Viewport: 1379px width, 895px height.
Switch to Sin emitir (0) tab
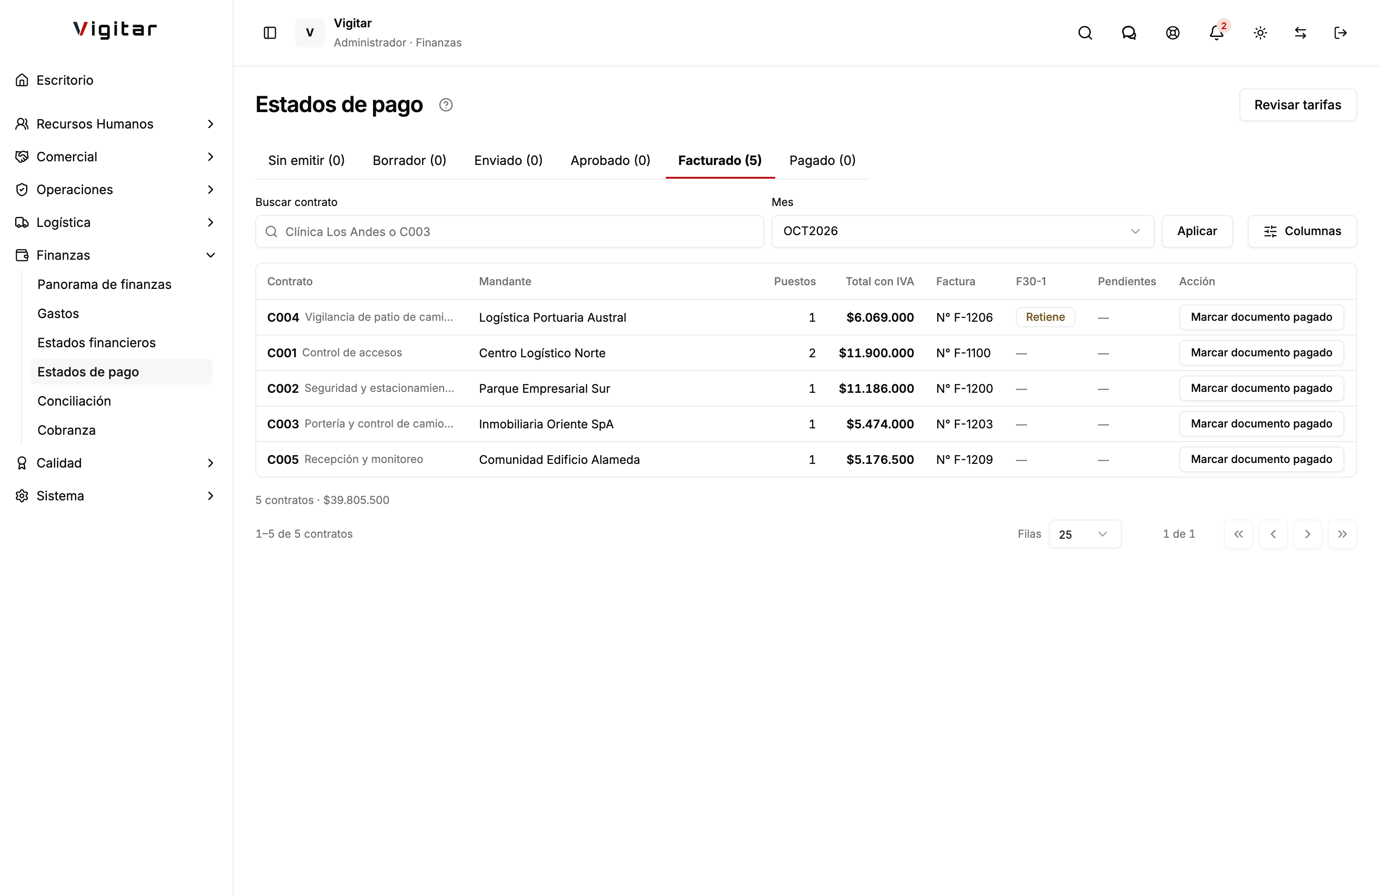pos(306,160)
